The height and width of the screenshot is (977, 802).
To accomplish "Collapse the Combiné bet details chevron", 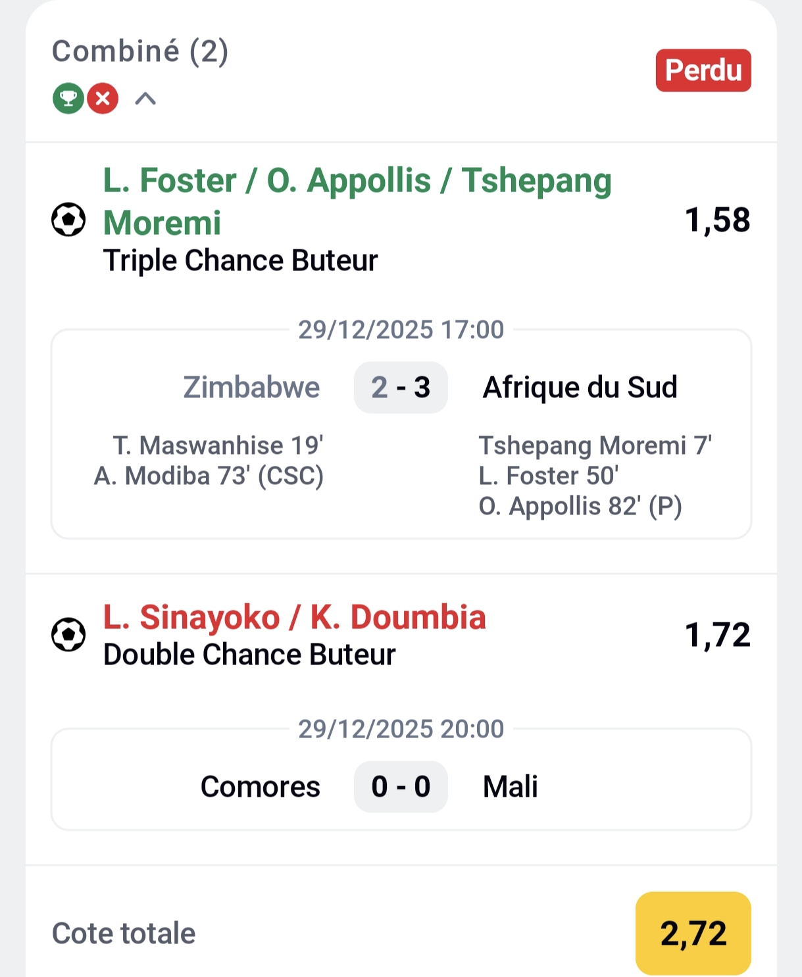I will (145, 99).
